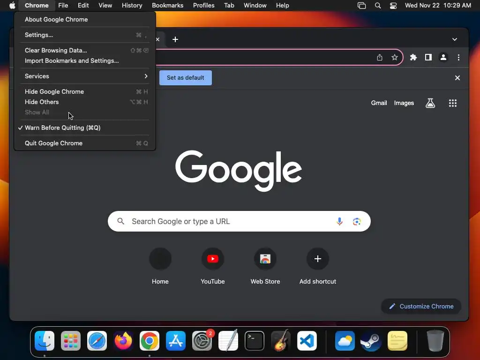The width and height of the screenshot is (480, 360).
Task: Dismiss the default browser infobar
Action: [x=457, y=78]
